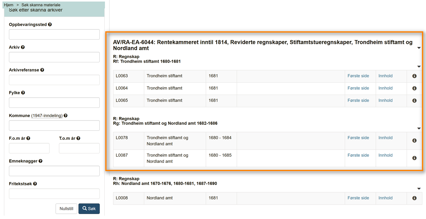
Task: Go to Hjem in the breadcrumb
Action: (9, 5)
